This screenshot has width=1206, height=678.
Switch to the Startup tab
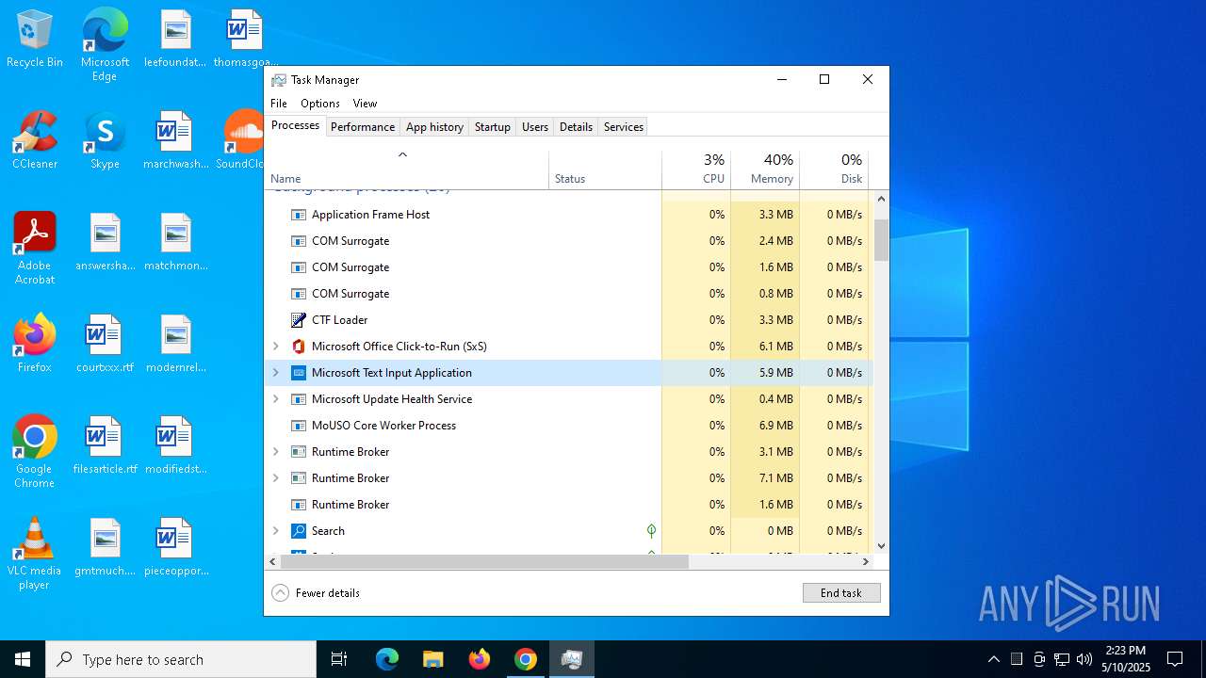pyautogui.click(x=493, y=127)
